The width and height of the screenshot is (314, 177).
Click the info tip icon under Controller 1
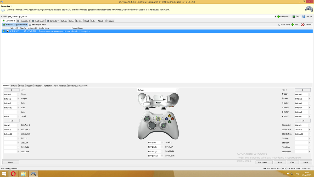tap(3, 10)
